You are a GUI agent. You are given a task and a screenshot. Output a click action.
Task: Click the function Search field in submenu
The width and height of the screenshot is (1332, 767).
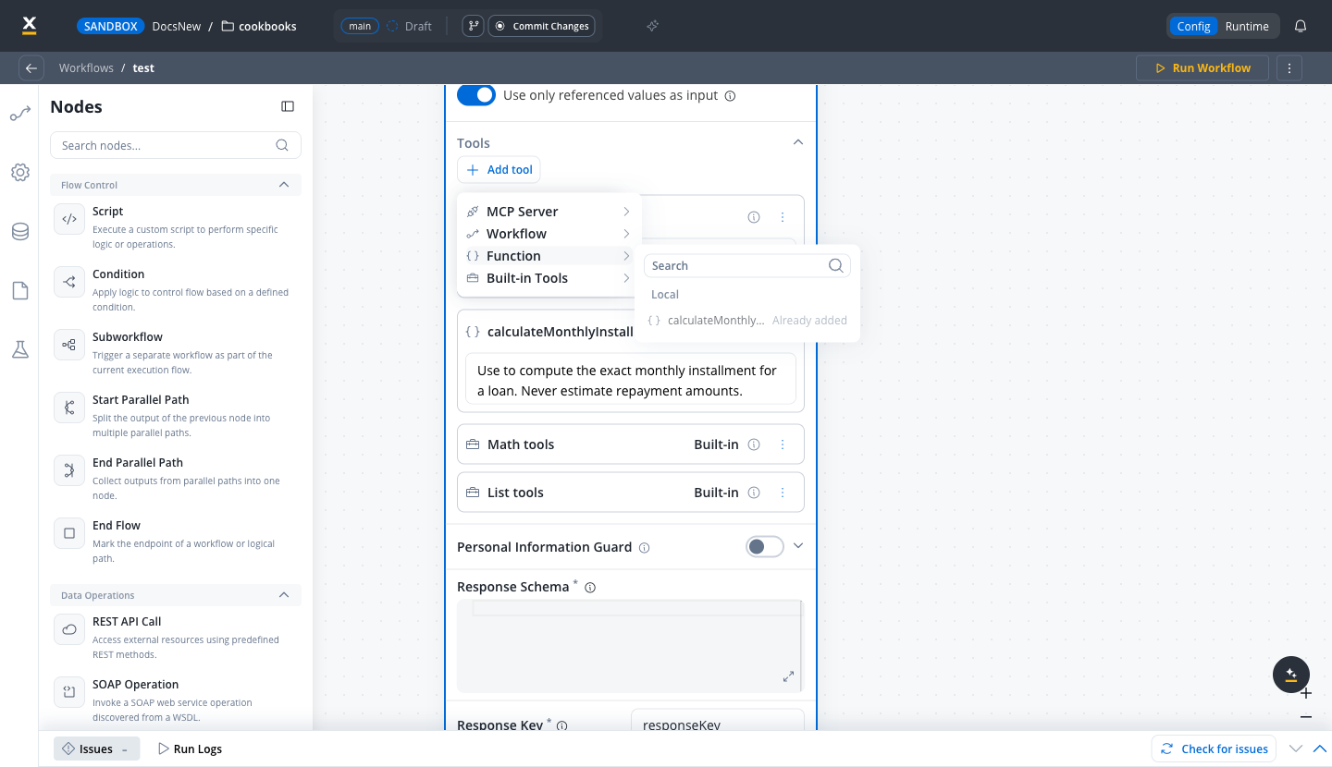[747, 265]
